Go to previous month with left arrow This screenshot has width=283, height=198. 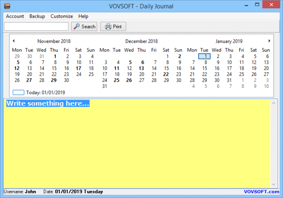13,41
